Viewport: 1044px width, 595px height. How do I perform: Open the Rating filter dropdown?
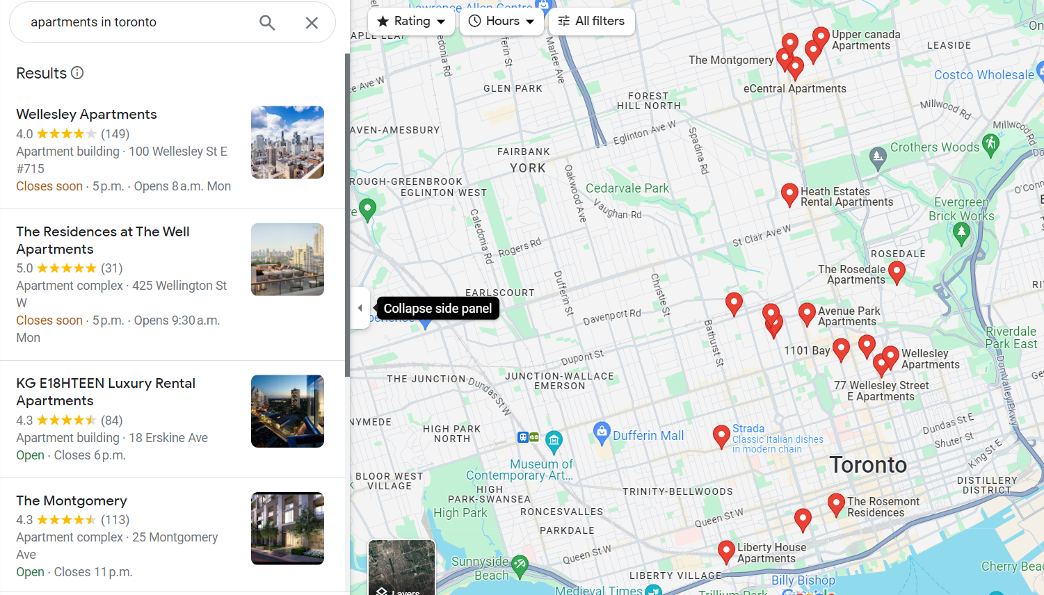click(x=411, y=21)
